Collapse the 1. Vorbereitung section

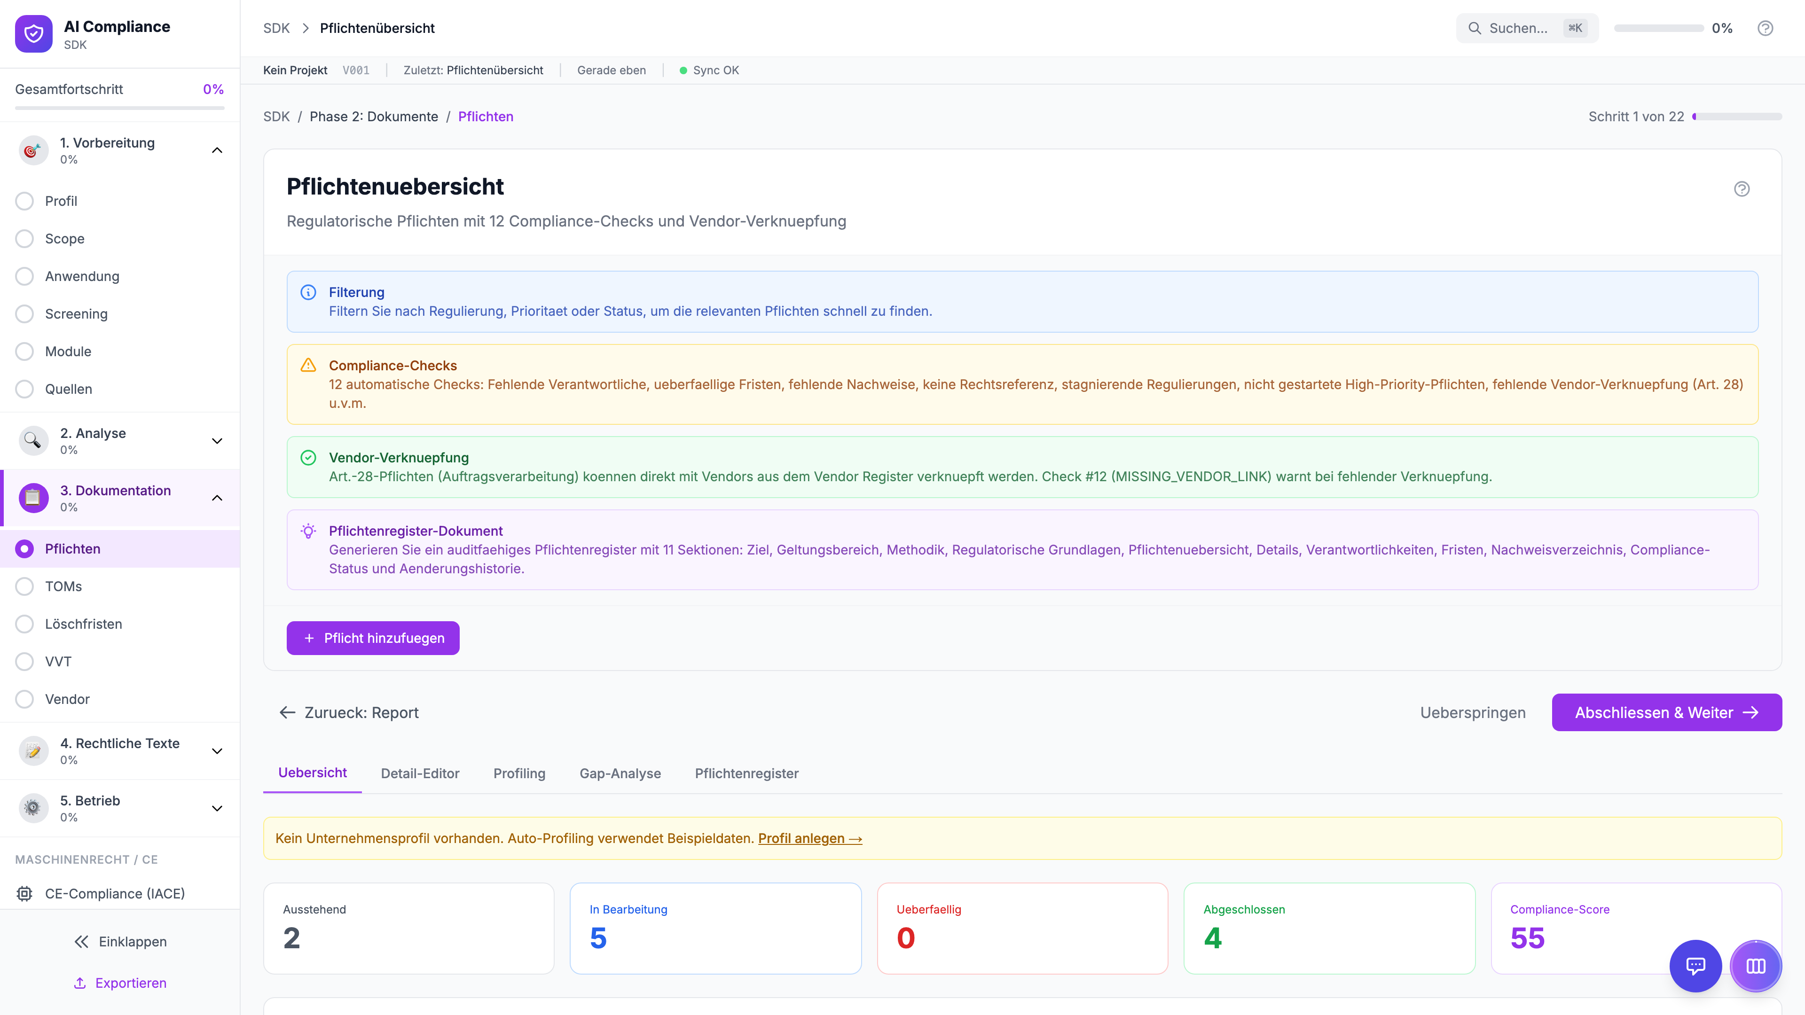[217, 150]
